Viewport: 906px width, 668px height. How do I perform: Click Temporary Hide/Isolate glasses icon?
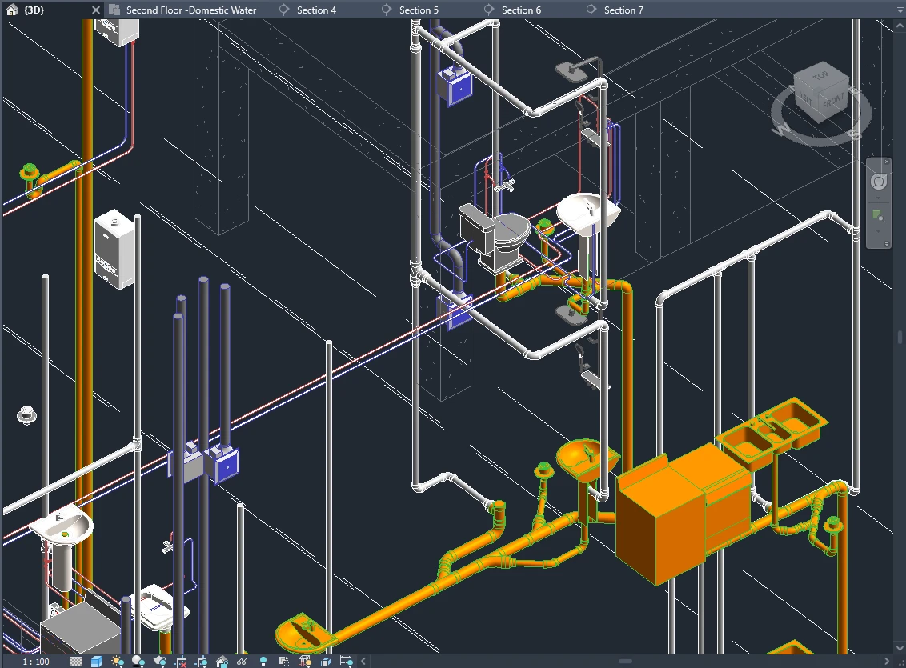coord(242,662)
